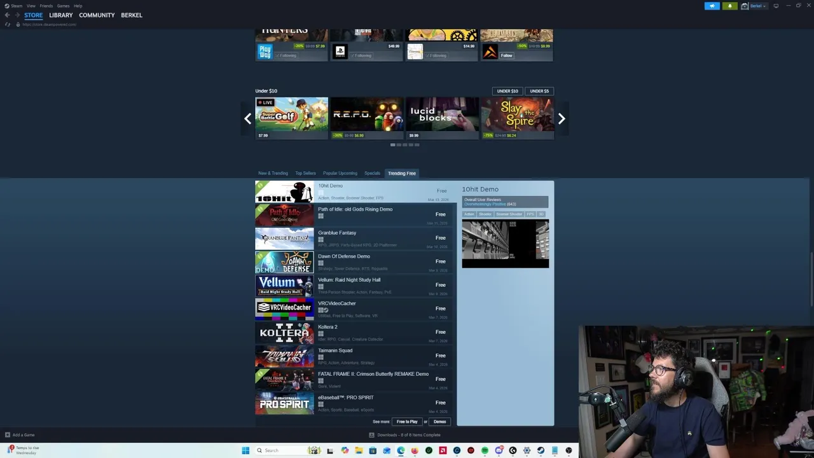This screenshot has width=814, height=458.
Task: Toggle Following on the PlayWay card
Action: tap(286, 55)
